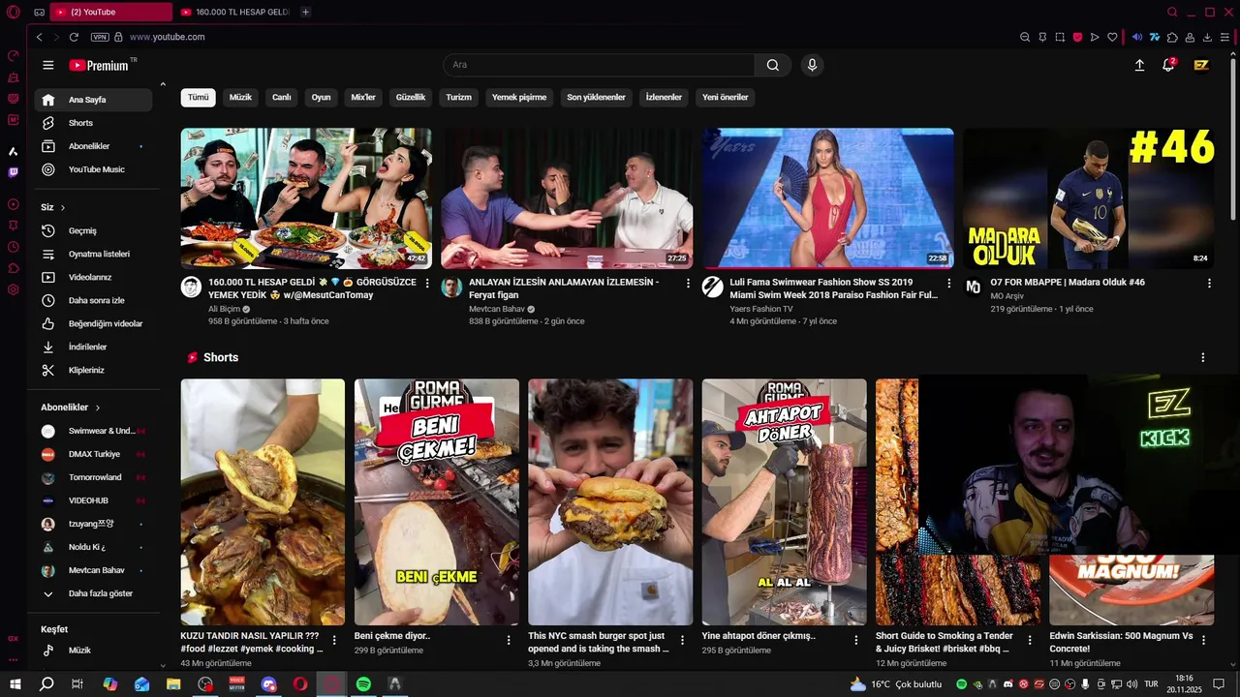Open Spotify from the taskbar
The image size is (1240, 697).
[363, 683]
